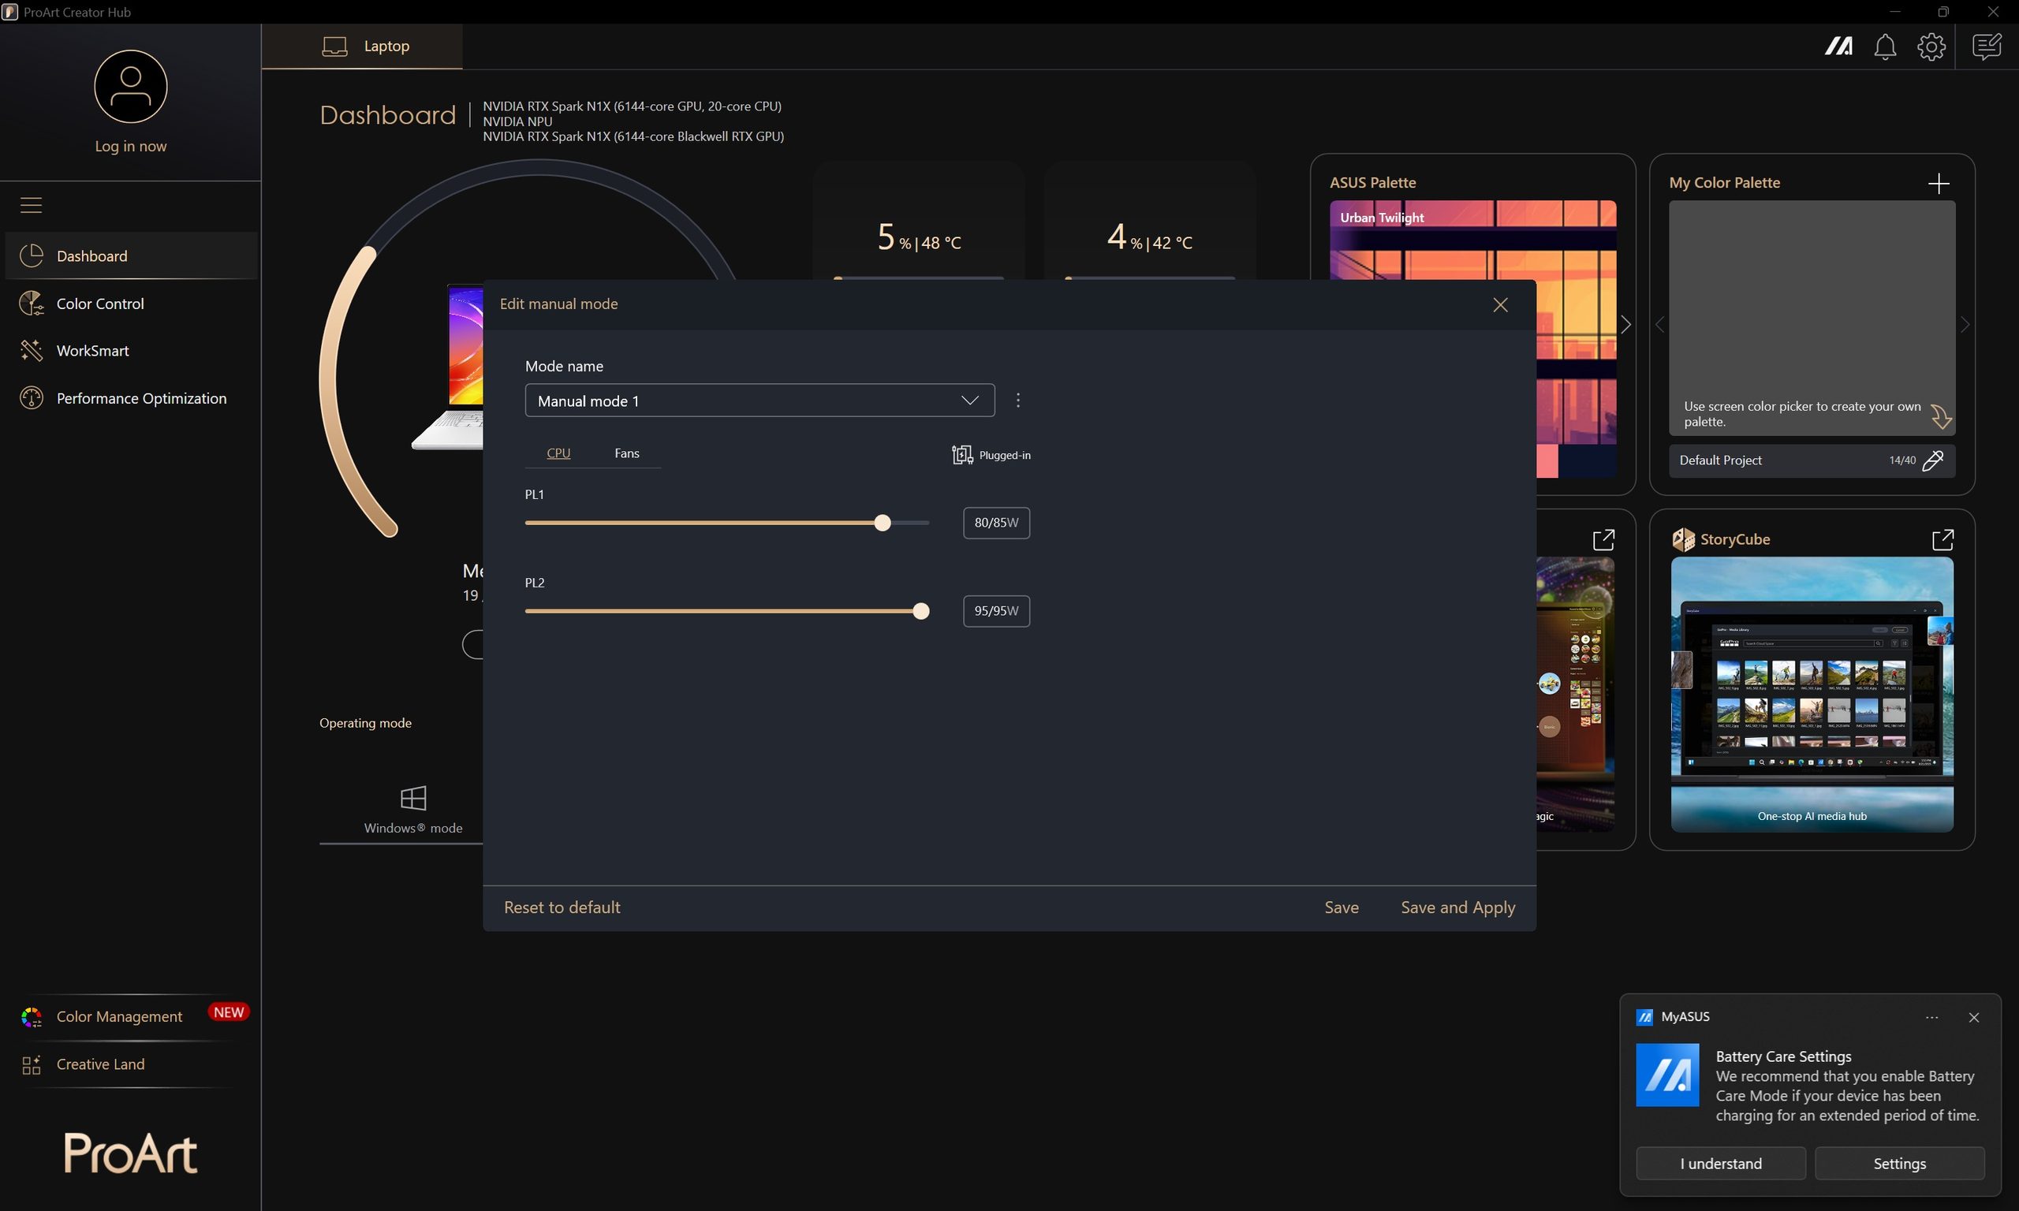Add a new color palette with plus icon
Image resolution: width=2019 pixels, height=1211 pixels.
pos(1939,183)
